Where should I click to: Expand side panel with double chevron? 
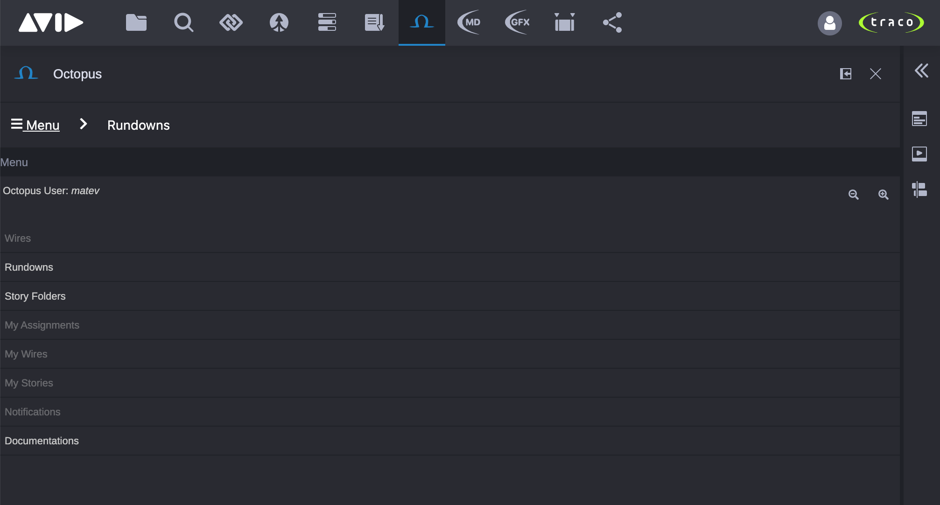(921, 70)
